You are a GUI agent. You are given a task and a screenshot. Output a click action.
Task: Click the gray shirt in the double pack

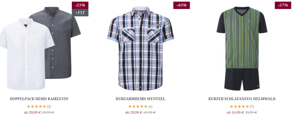click(x=62, y=43)
